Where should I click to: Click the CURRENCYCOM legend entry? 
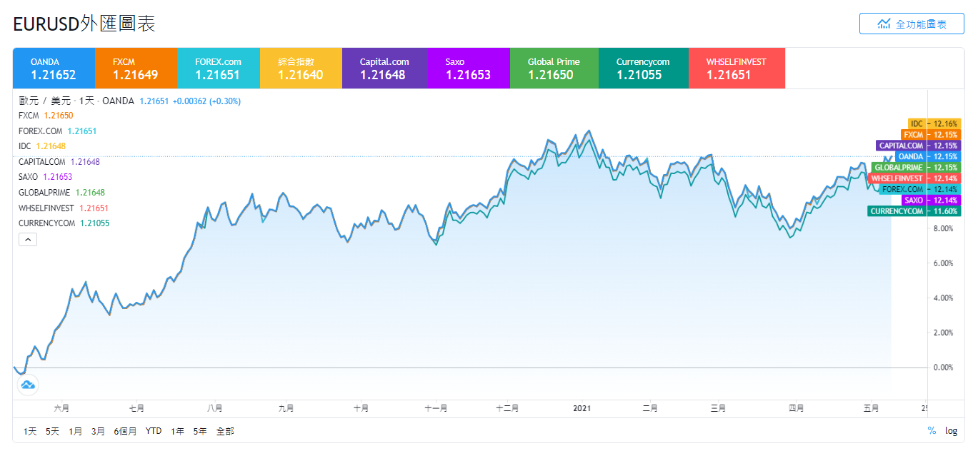(x=64, y=223)
